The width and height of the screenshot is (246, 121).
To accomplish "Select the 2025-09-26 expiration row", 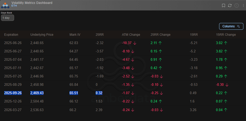I will tap(123, 93).
